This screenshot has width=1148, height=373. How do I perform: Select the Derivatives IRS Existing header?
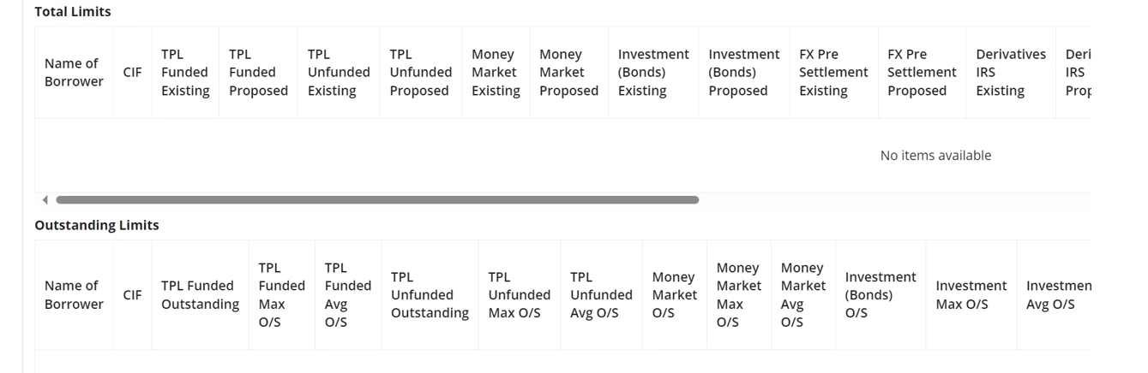tap(1011, 73)
